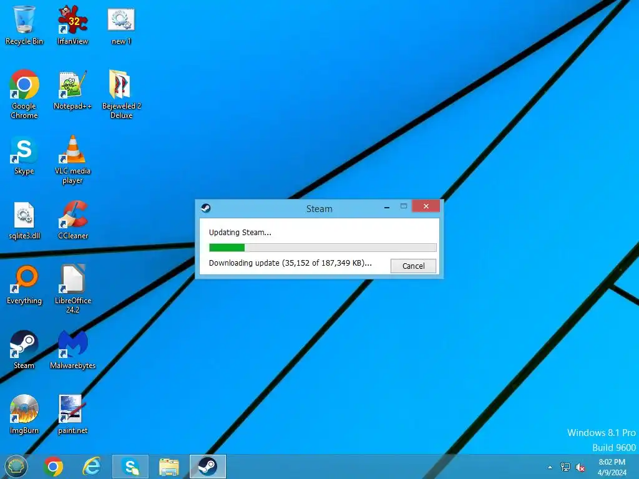Open File Explorer from the taskbar
Image resolution: width=639 pixels, height=479 pixels.
(x=168, y=467)
